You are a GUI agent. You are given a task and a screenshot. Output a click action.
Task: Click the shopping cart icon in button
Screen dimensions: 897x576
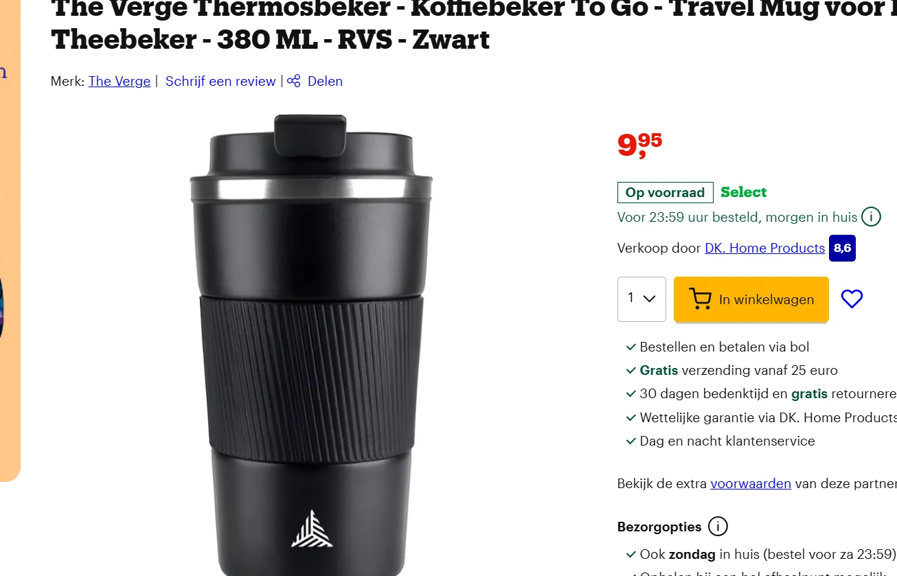700,299
